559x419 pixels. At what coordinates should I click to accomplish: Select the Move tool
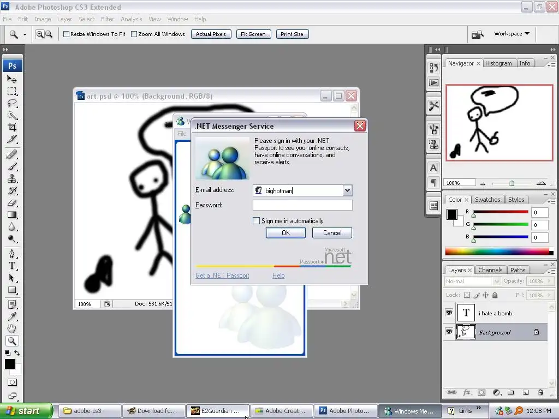point(12,79)
